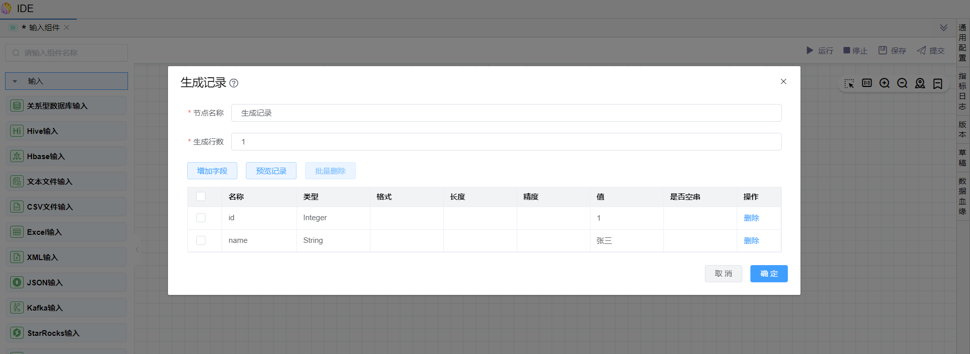Click the help icon beside 生成记录 title
This screenshot has height=354, width=970.
point(234,83)
